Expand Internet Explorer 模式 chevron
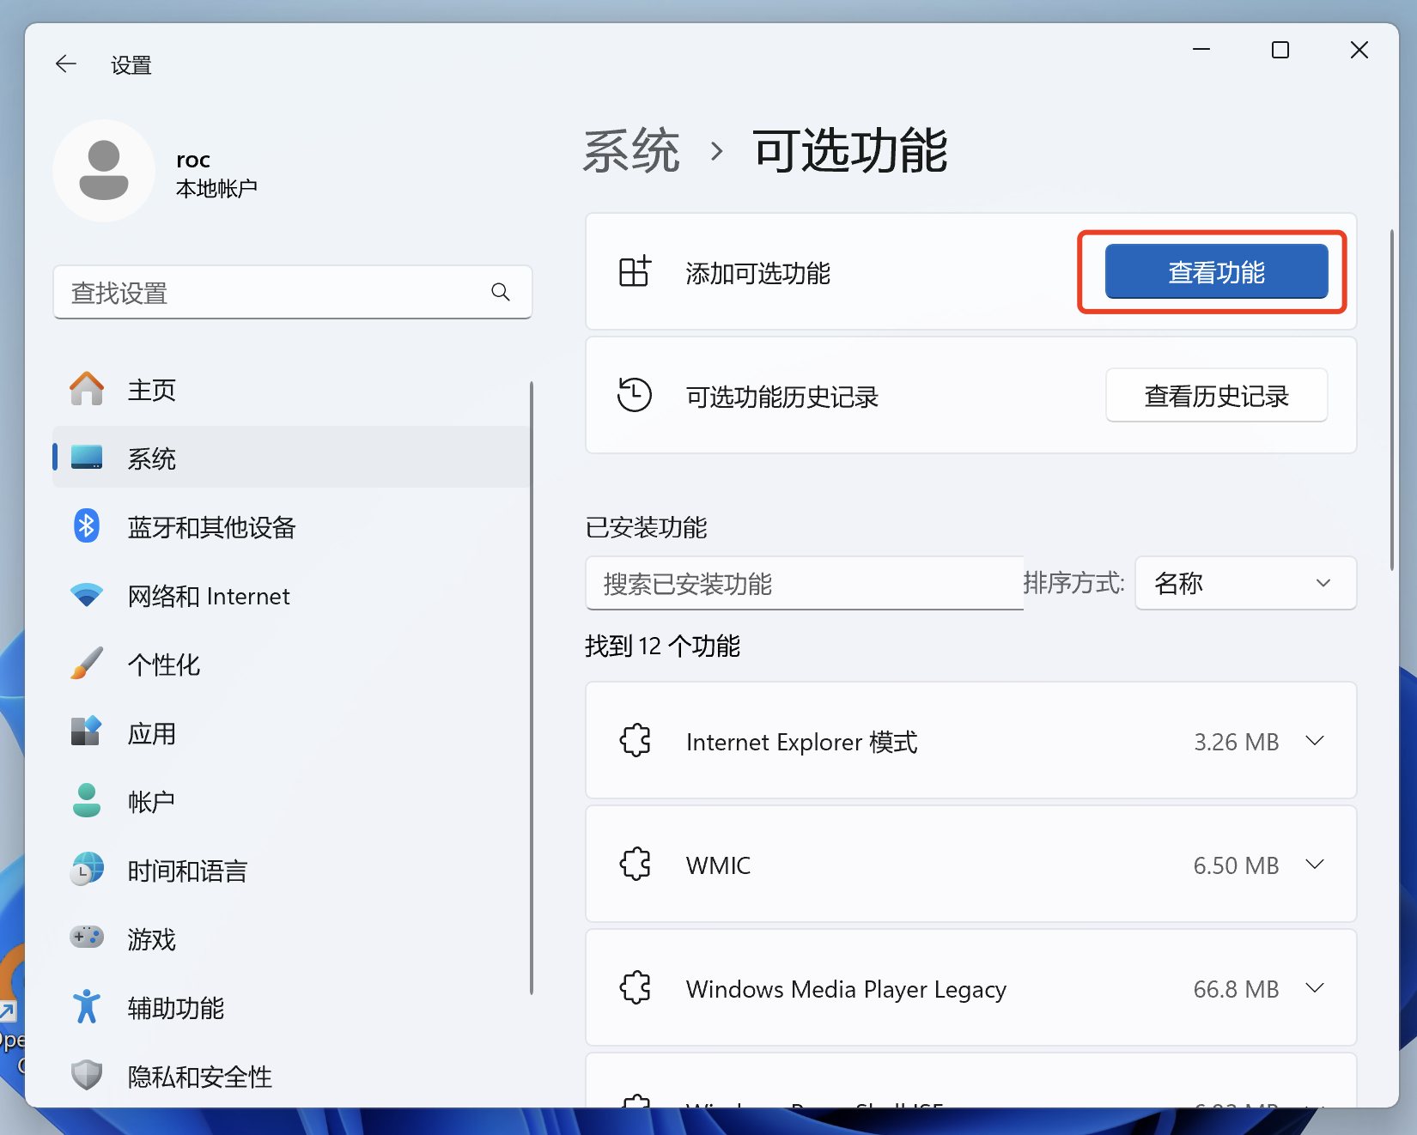1417x1135 pixels. tap(1315, 740)
